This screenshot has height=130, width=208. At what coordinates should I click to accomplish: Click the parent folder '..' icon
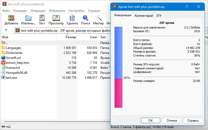pos(3,43)
